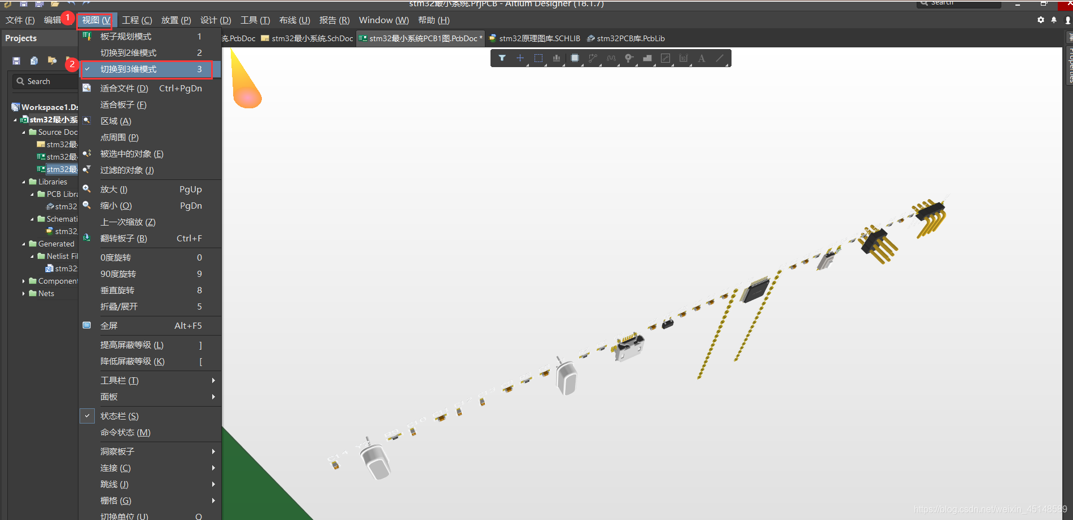Click the align objects bar-chart icon
Image resolution: width=1073 pixels, height=520 pixels.
pyautogui.click(x=557, y=58)
